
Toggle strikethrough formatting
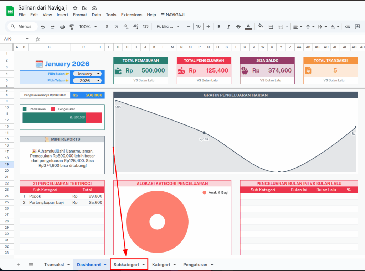point(238,27)
